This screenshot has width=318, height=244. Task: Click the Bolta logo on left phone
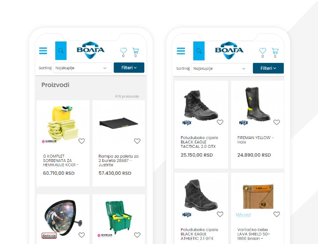[x=91, y=50]
